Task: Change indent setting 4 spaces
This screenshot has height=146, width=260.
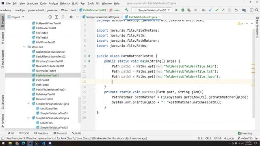Action: [229, 138]
